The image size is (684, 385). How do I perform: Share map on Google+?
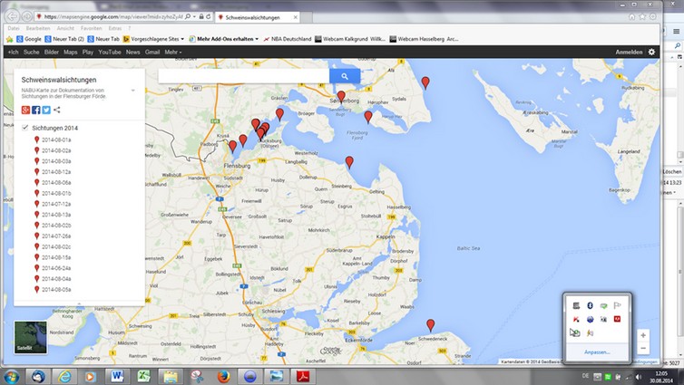(x=26, y=110)
